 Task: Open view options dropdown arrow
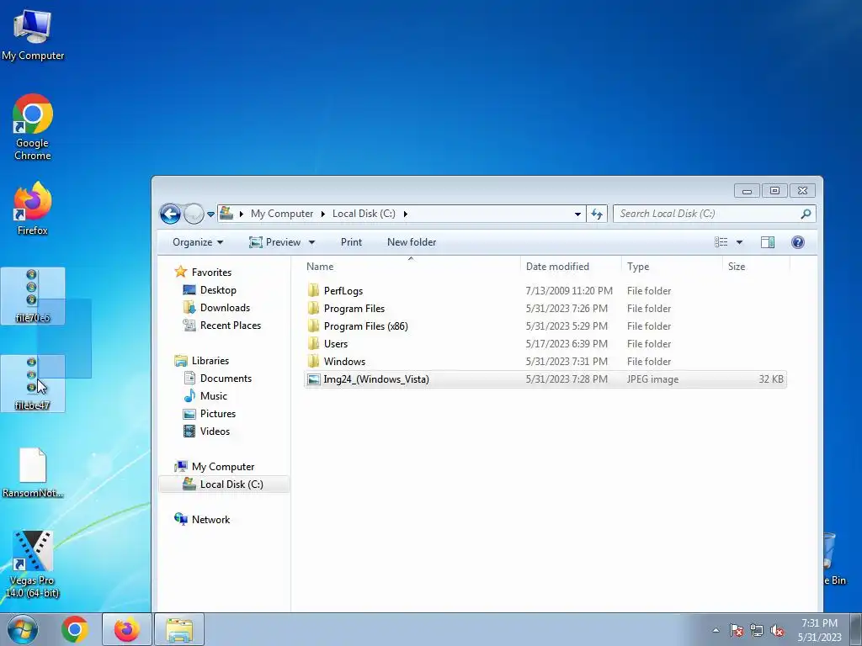click(x=739, y=242)
